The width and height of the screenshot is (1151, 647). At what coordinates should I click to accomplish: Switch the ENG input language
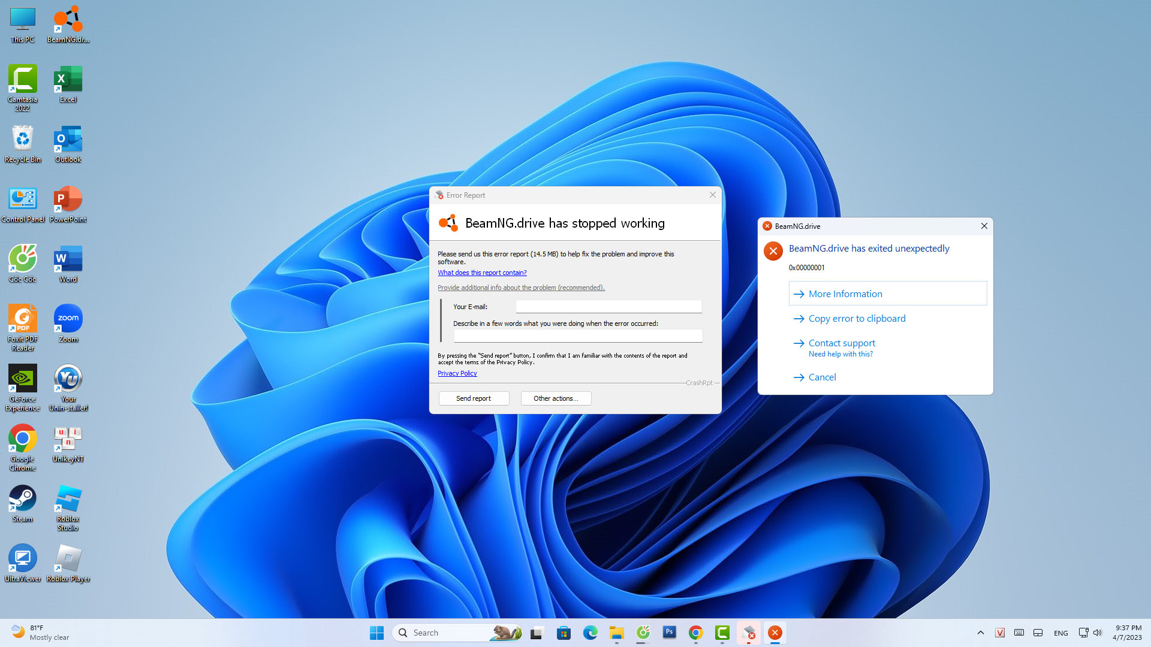(1061, 633)
